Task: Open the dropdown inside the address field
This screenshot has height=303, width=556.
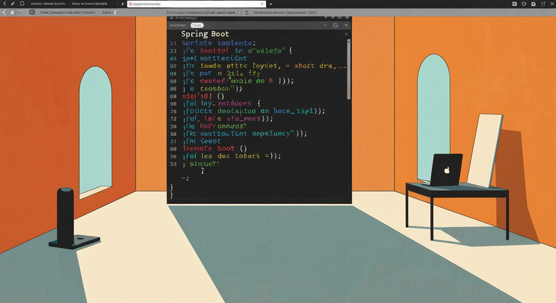Action: (262, 4)
